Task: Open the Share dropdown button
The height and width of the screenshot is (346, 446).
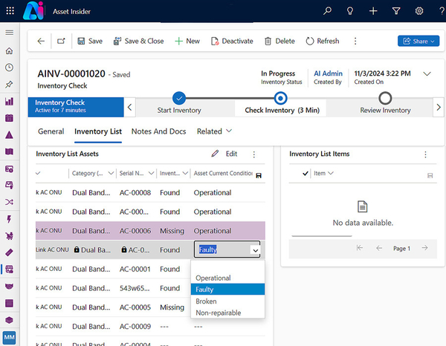Action: pos(418,41)
